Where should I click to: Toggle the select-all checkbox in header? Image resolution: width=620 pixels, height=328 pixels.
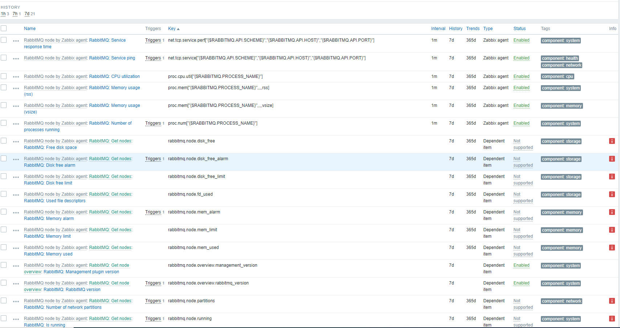(x=4, y=28)
